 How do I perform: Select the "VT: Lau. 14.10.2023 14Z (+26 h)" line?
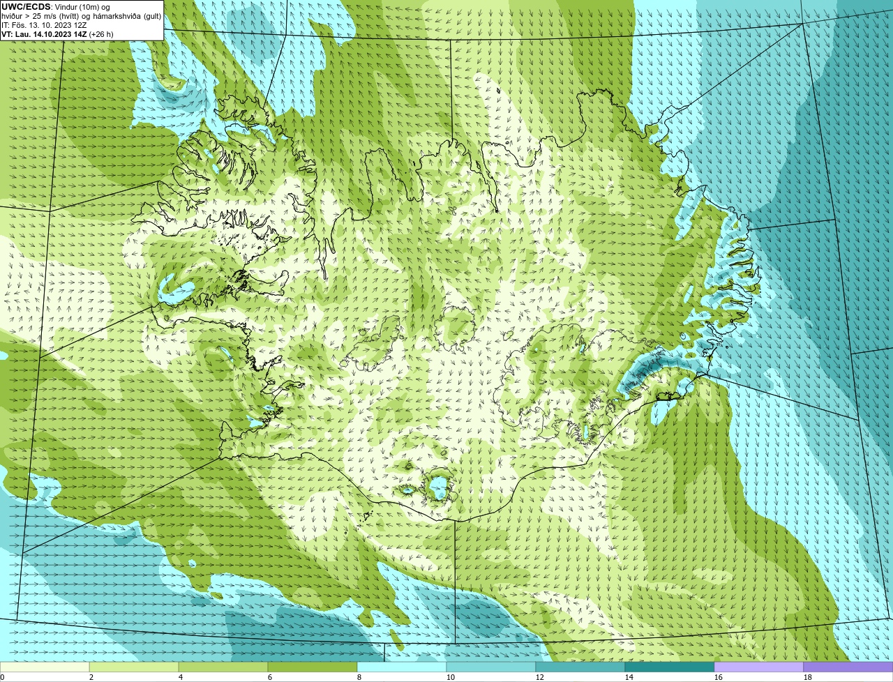coord(57,33)
